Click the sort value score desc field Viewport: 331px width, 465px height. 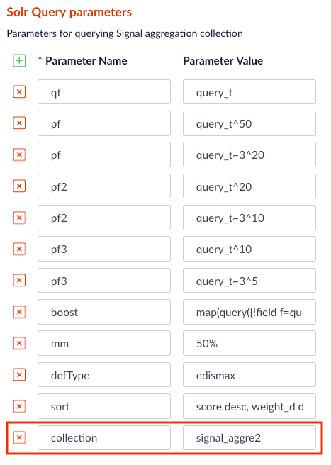point(249,406)
